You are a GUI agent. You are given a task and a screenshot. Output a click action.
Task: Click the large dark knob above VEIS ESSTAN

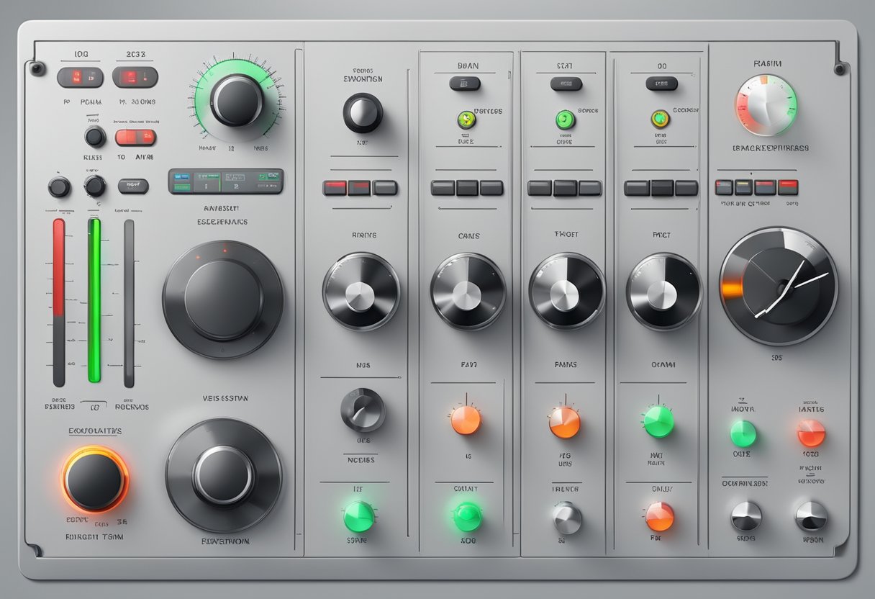point(223,299)
